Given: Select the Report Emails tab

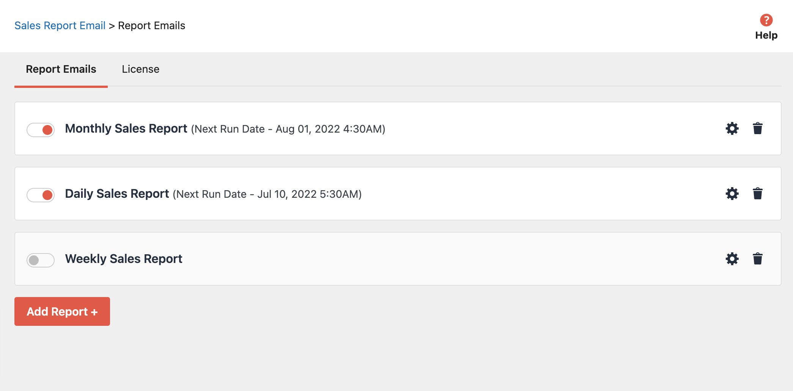Looking at the screenshot, I should coord(61,69).
